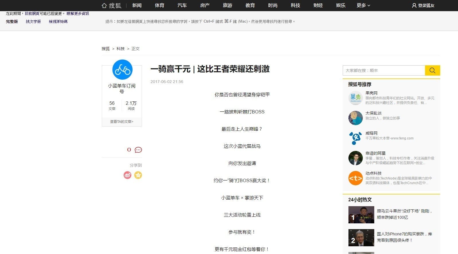Open 太保乱谈 account avatar

[x=356, y=118]
